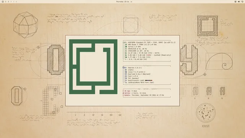245x138 pixels.
Task: Open the Omarchy menu icon in top bar
Action: tap(3, 2)
